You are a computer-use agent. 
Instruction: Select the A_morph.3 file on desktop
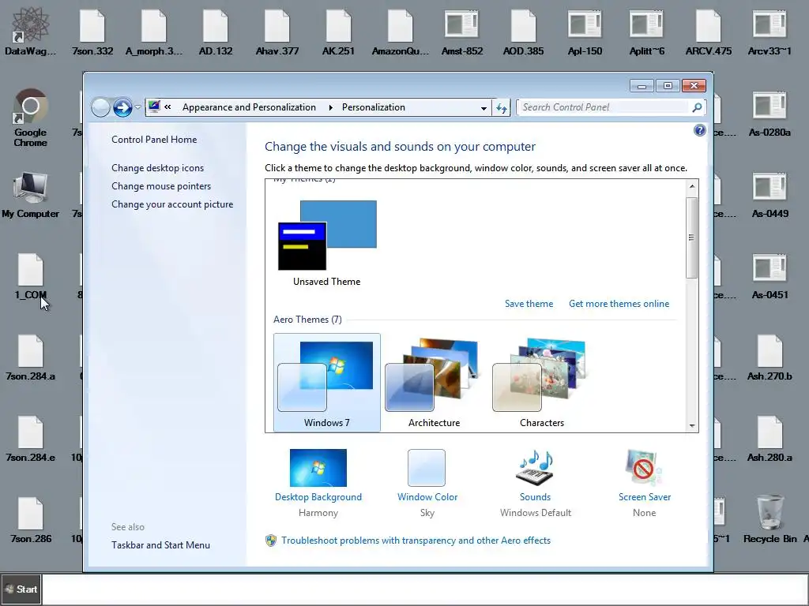pyautogui.click(x=154, y=31)
